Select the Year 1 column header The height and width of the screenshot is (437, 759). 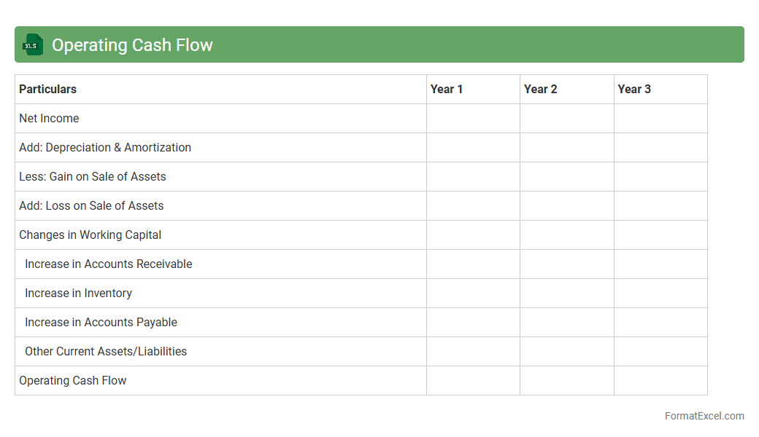(447, 89)
